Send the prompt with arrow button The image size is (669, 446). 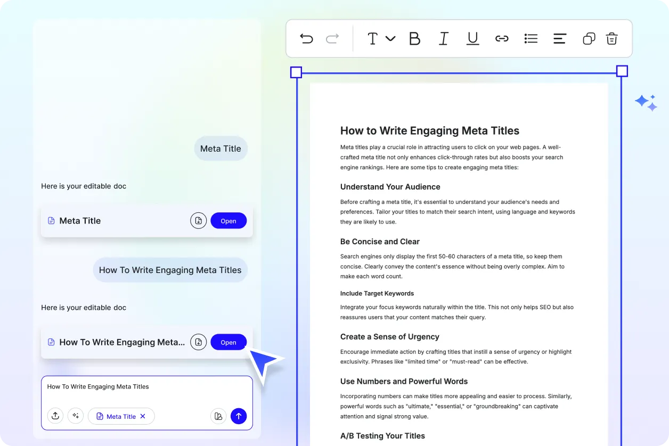[x=239, y=416]
